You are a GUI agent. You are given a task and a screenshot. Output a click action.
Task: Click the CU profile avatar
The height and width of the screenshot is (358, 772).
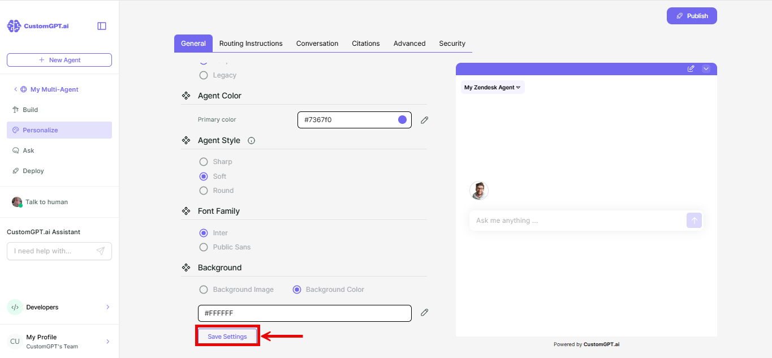(x=15, y=342)
